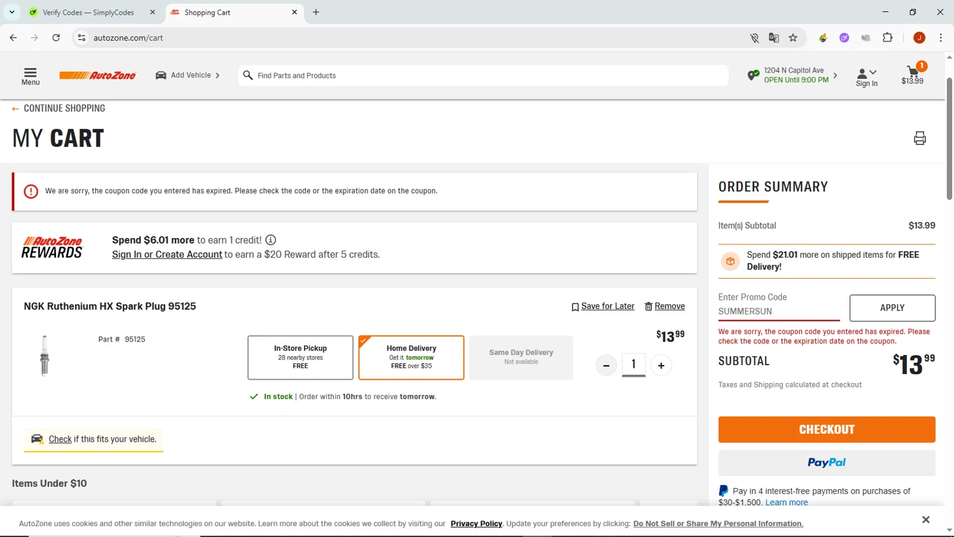Open Chrome three-dot menu

[941, 38]
